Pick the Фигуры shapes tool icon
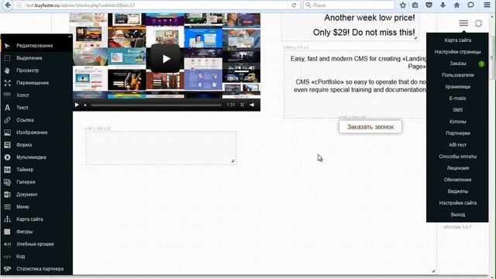 tap(7, 232)
